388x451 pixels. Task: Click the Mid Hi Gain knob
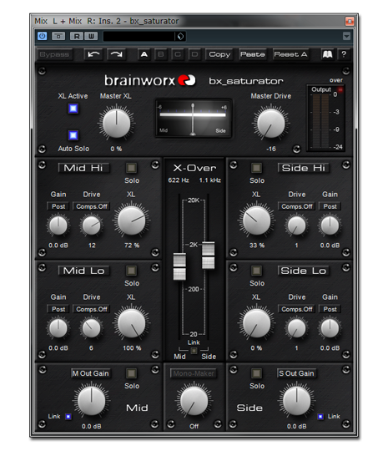click(58, 225)
